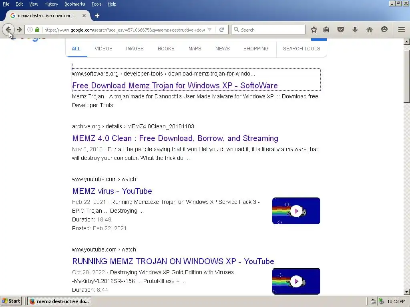Go back to the previous page
Viewport: 410px width, 307px height.
[8, 30]
